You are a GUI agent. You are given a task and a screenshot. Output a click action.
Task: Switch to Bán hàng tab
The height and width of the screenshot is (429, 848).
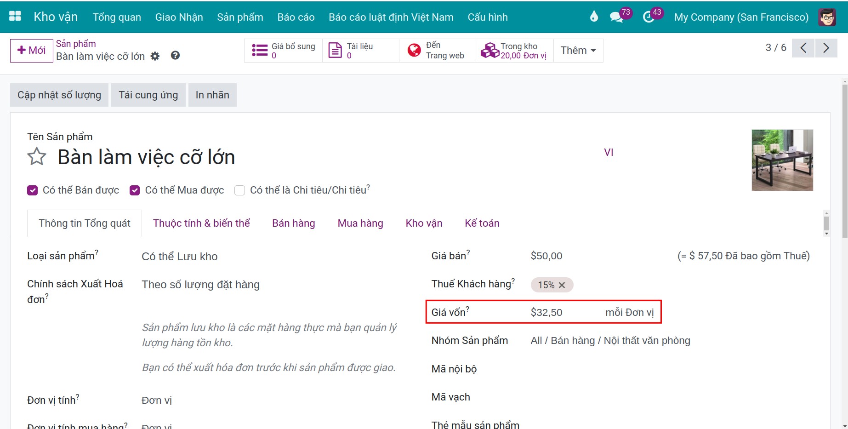[x=294, y=223]
